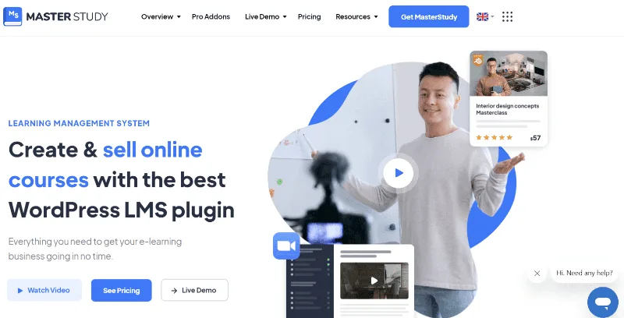Screen dimensions: 624x318
Task: Click the MASTER STUDY brand text
Action: pyautogui.click(x=67, y=16)
